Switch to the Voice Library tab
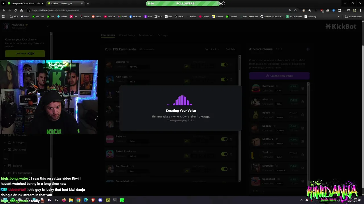Screen dimensions: 364x204 tap(127, 35)
